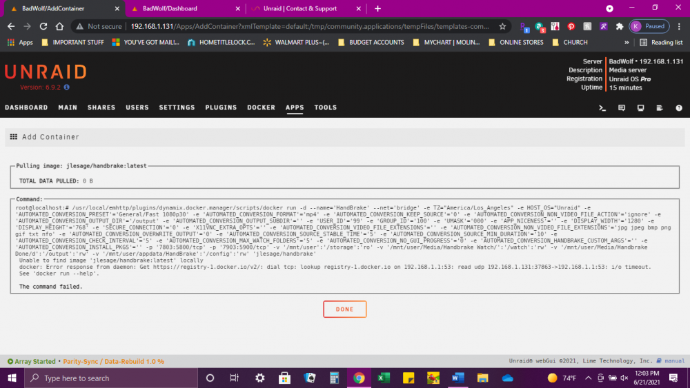Open the Docker menu
The height and width of the screenshot is (388, 690).
click(261, 108)
